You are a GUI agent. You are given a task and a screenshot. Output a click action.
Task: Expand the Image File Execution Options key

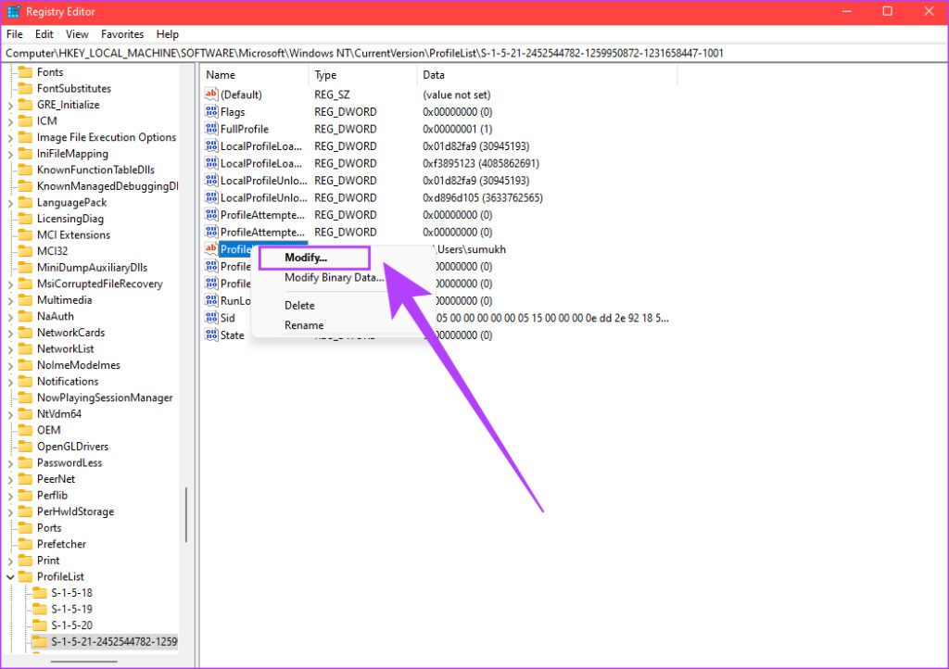[10, 138]
